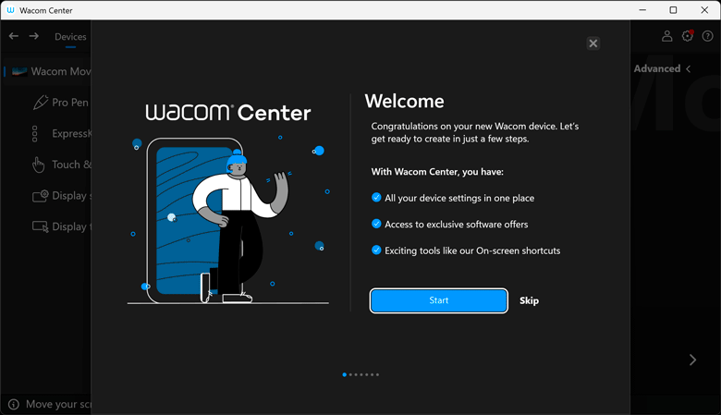
Task: Select the last page indicator dot
Action: (377, 374)
